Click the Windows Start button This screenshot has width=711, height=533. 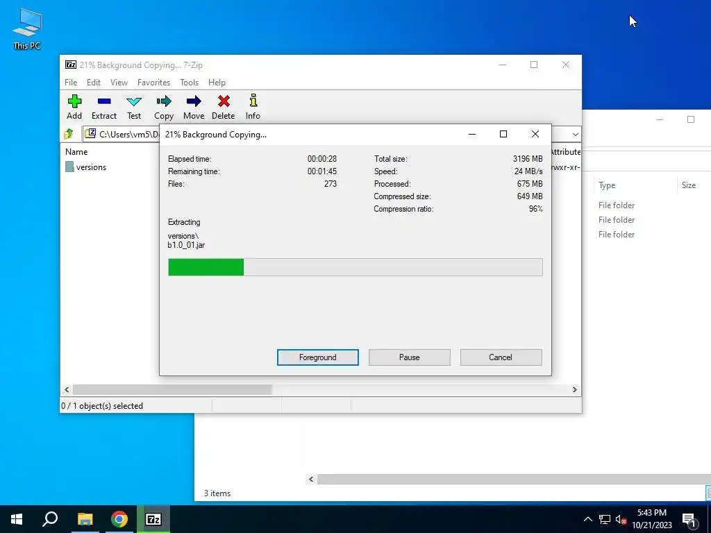(x=17, y=519)
